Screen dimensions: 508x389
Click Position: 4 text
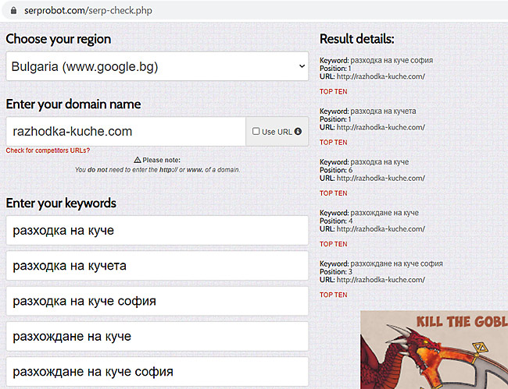[x=336, y=221]
